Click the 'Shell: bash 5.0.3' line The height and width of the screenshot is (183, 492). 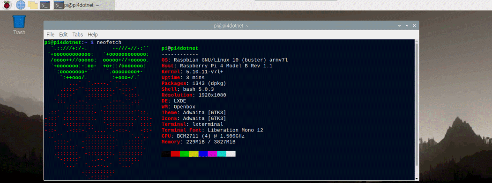187,89
